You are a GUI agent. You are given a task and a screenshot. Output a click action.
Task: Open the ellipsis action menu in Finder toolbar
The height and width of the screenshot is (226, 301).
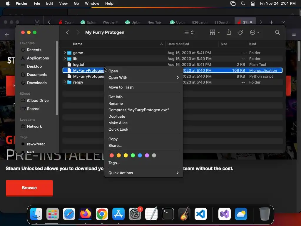coord(255,32)
